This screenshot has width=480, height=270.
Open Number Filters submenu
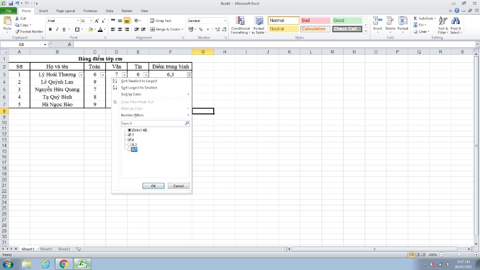click(151, 115)
